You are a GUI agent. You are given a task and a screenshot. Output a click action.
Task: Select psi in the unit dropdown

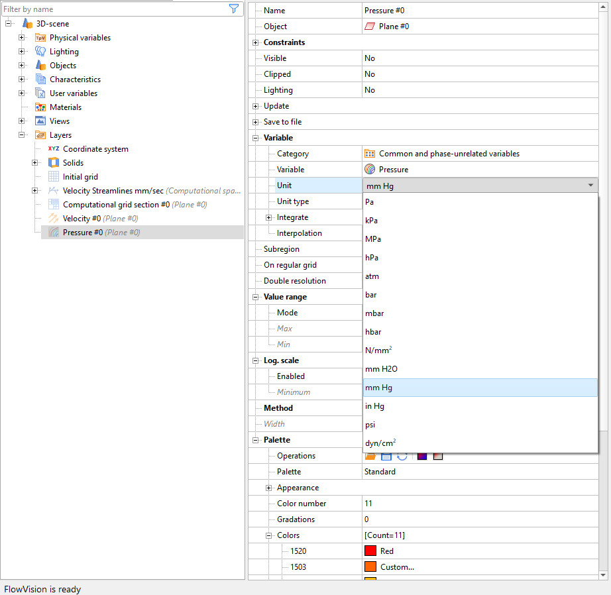(x=370, y=425)
